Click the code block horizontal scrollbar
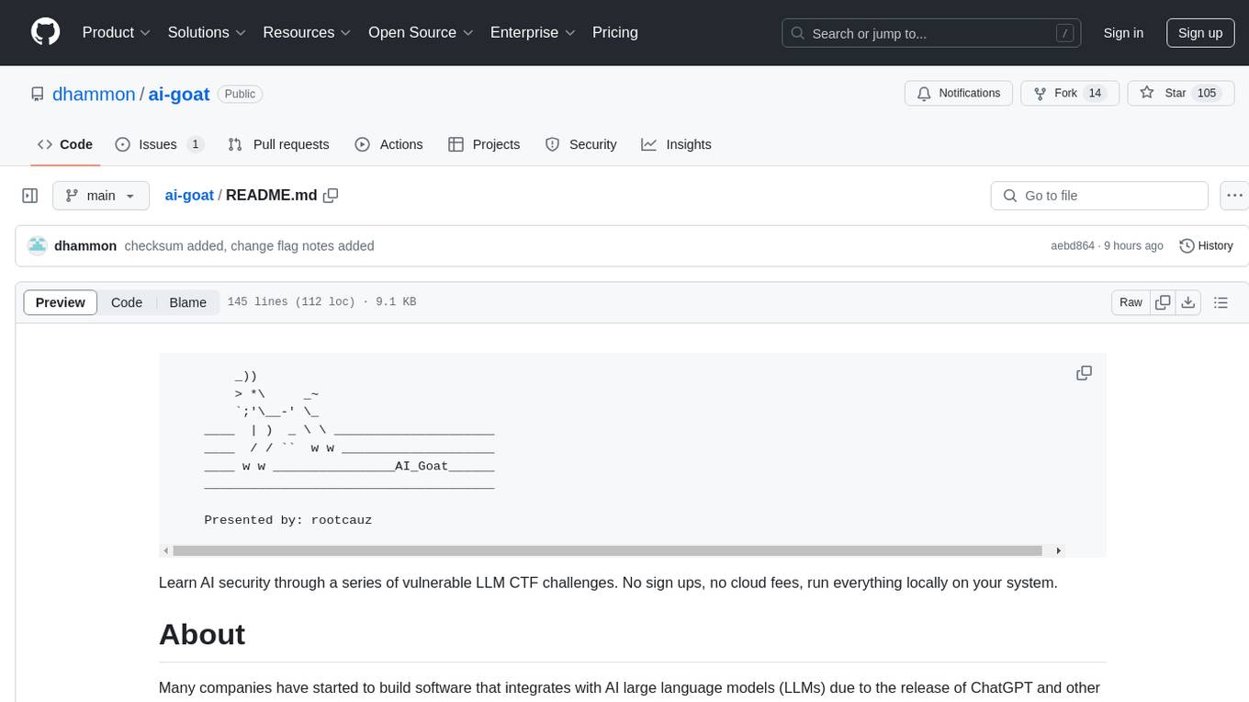The width and height of the screenshot is (1249, 702). [607, 550]
